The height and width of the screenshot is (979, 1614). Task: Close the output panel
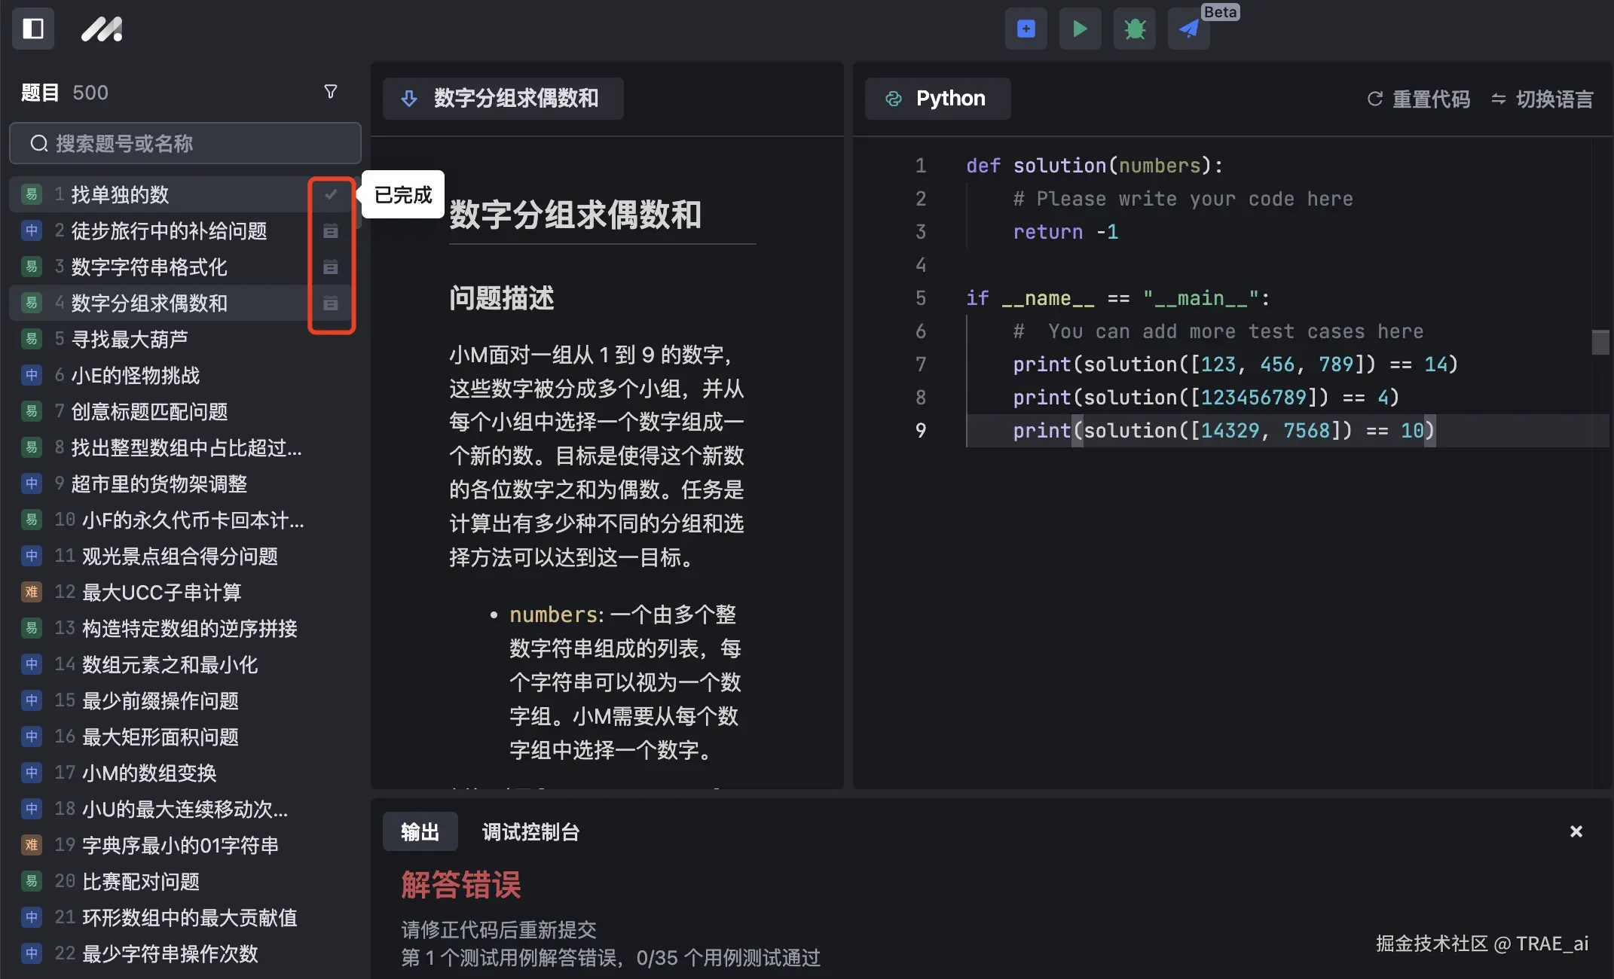coord(1576,831)
